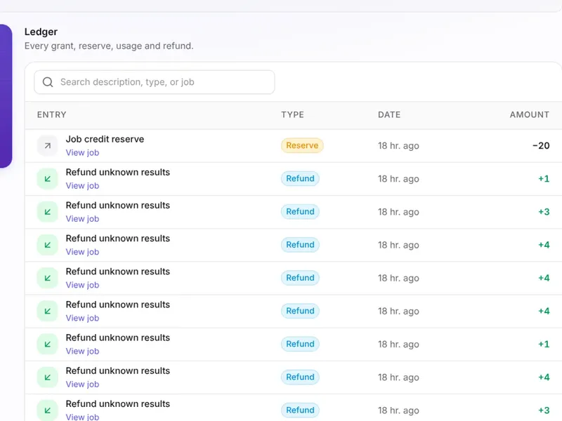The width and height of the screenshot is (562, 421).
Task: Select the yellow Reserve type badge
Action: click(x=302, y=145)
